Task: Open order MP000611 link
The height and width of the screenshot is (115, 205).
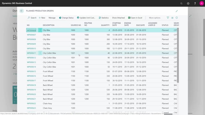Action: click(x=31, y=53)
